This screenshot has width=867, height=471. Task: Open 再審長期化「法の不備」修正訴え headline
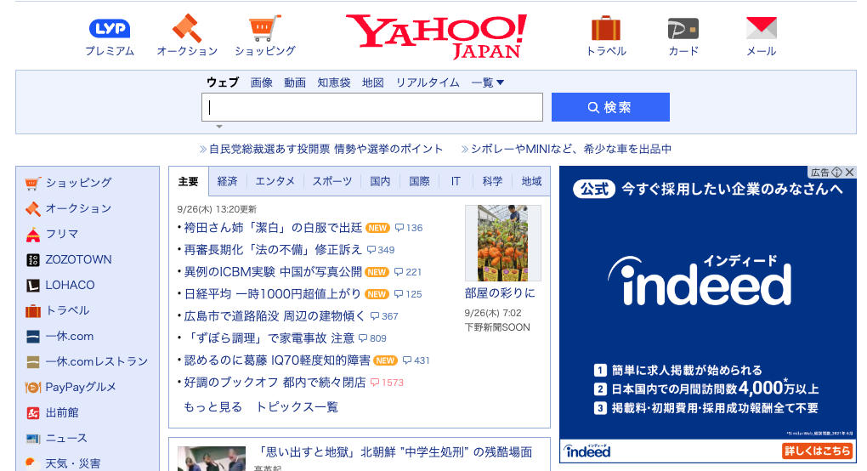click(273, 250)
